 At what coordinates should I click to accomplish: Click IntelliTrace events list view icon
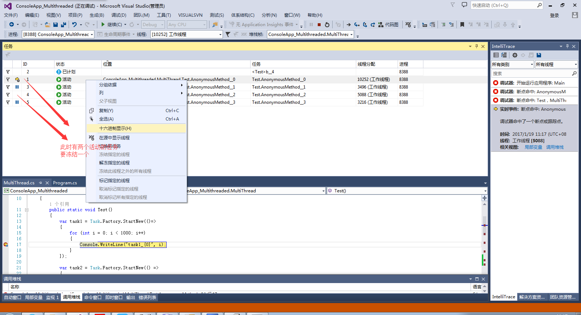(x=496, y=55)
